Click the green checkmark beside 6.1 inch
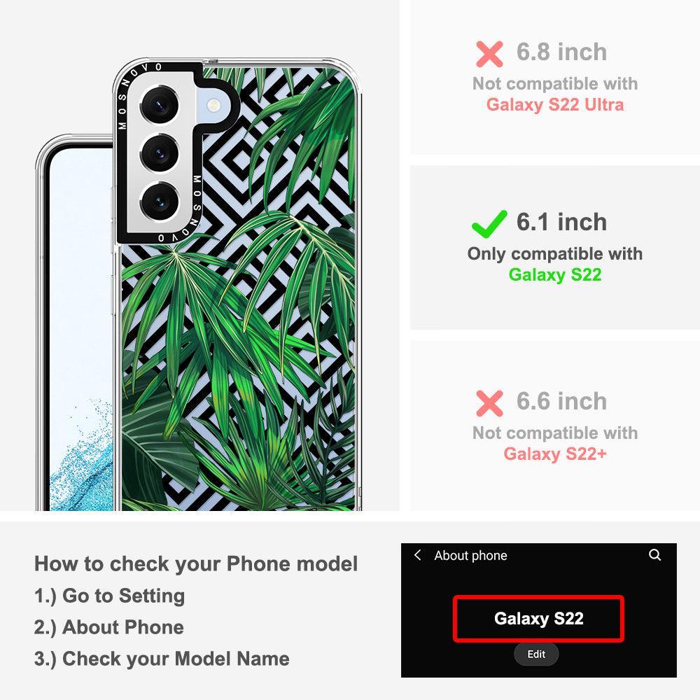This screenshot has width=700, height=700. (x=489, y=224)
